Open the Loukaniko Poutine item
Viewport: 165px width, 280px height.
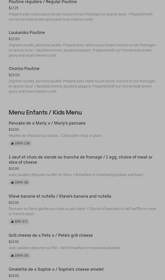82,44
